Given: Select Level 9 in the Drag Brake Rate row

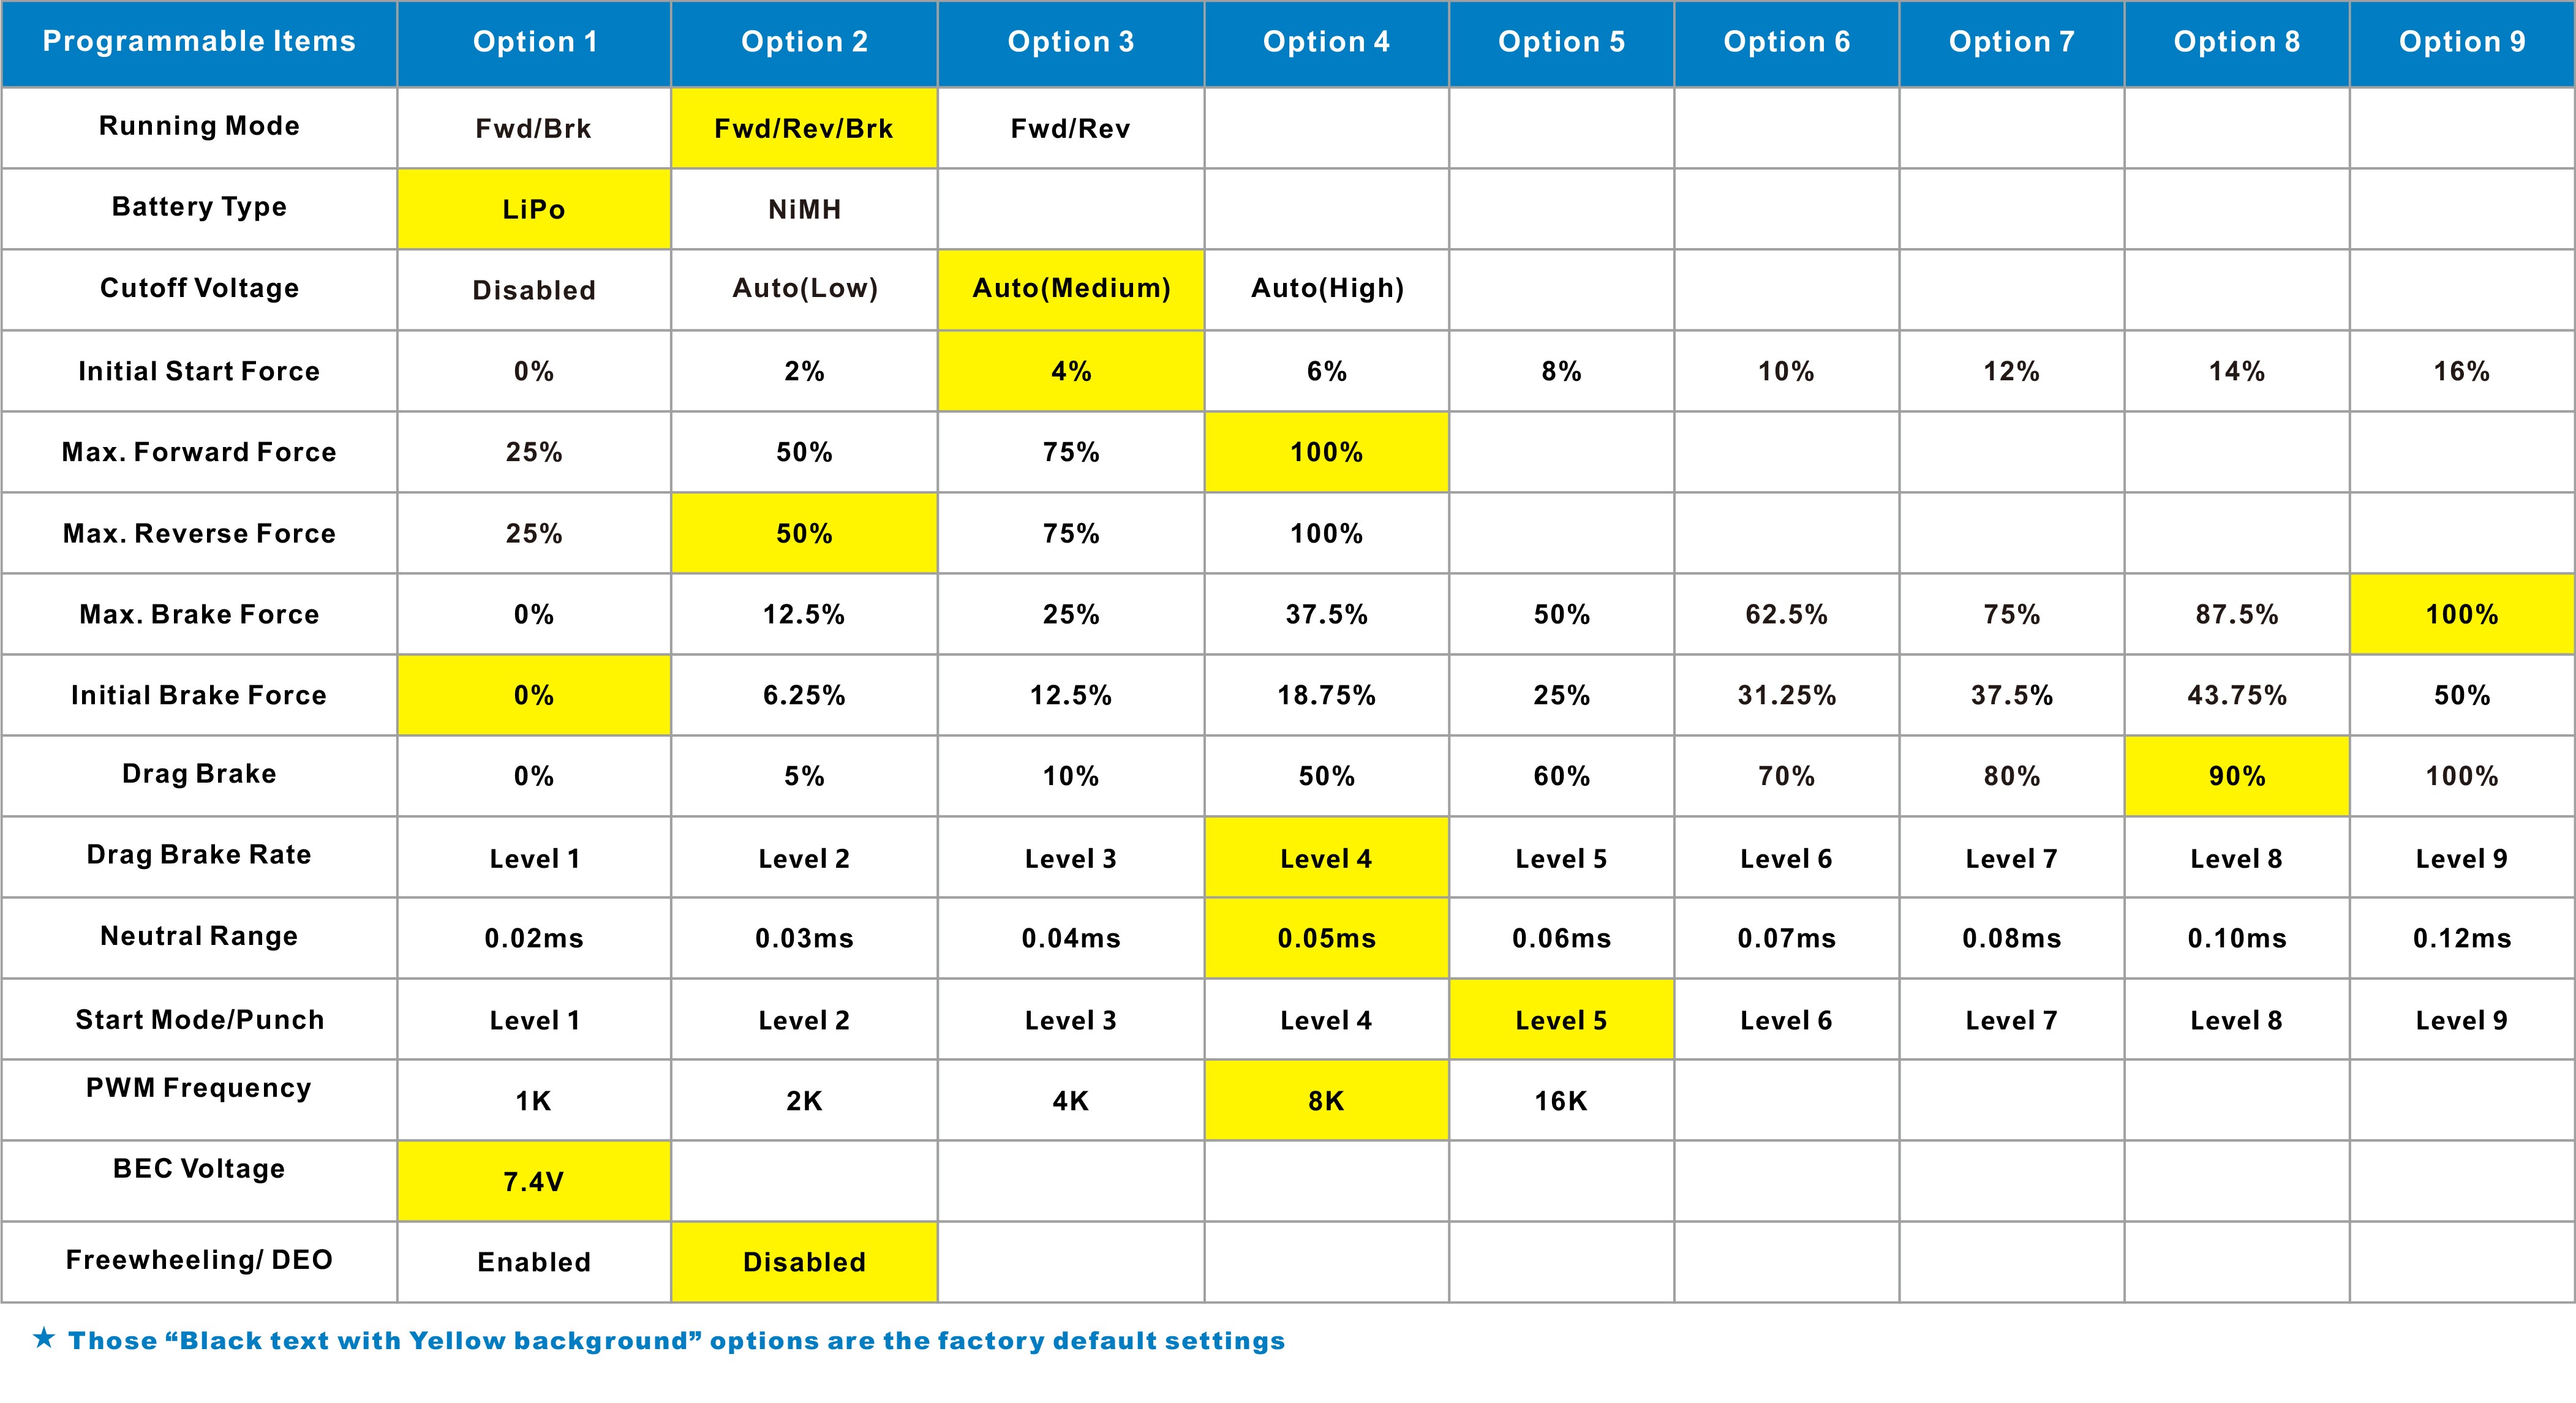Looking at the screenshot, I should coord(2461,858).
